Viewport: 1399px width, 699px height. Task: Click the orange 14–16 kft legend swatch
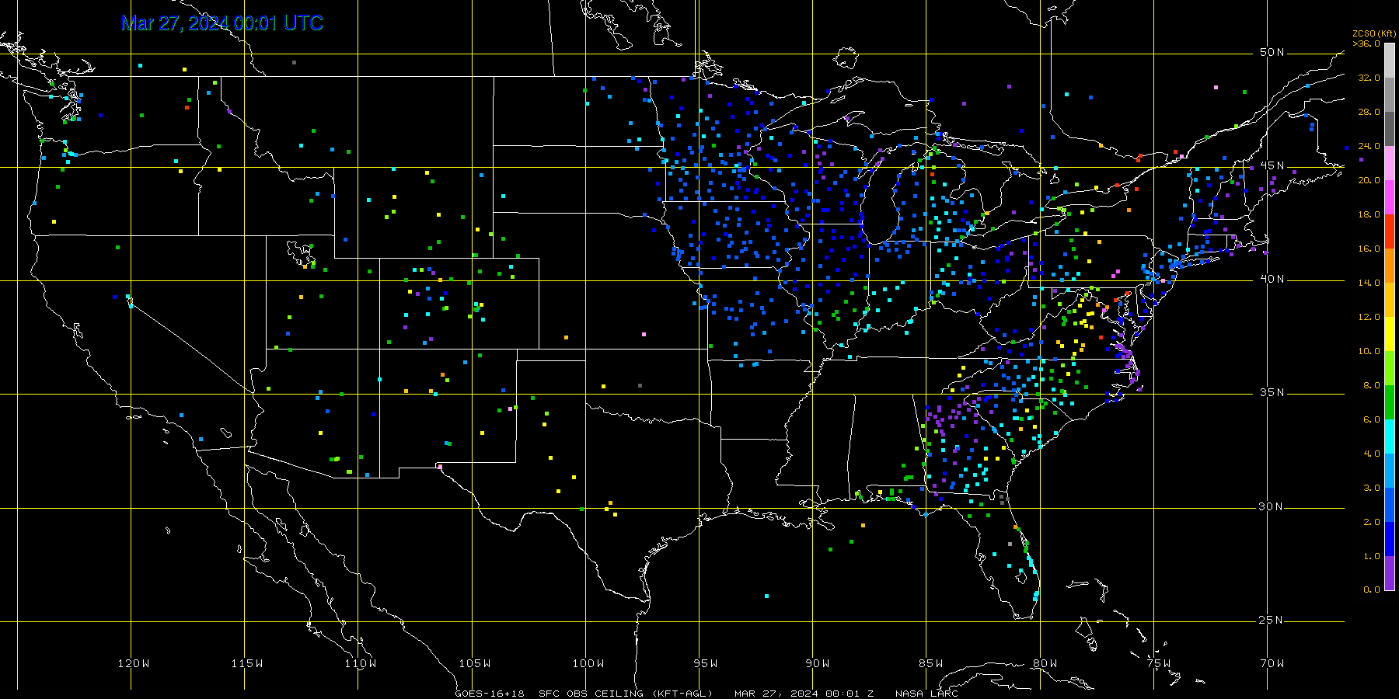point(1390,266)
